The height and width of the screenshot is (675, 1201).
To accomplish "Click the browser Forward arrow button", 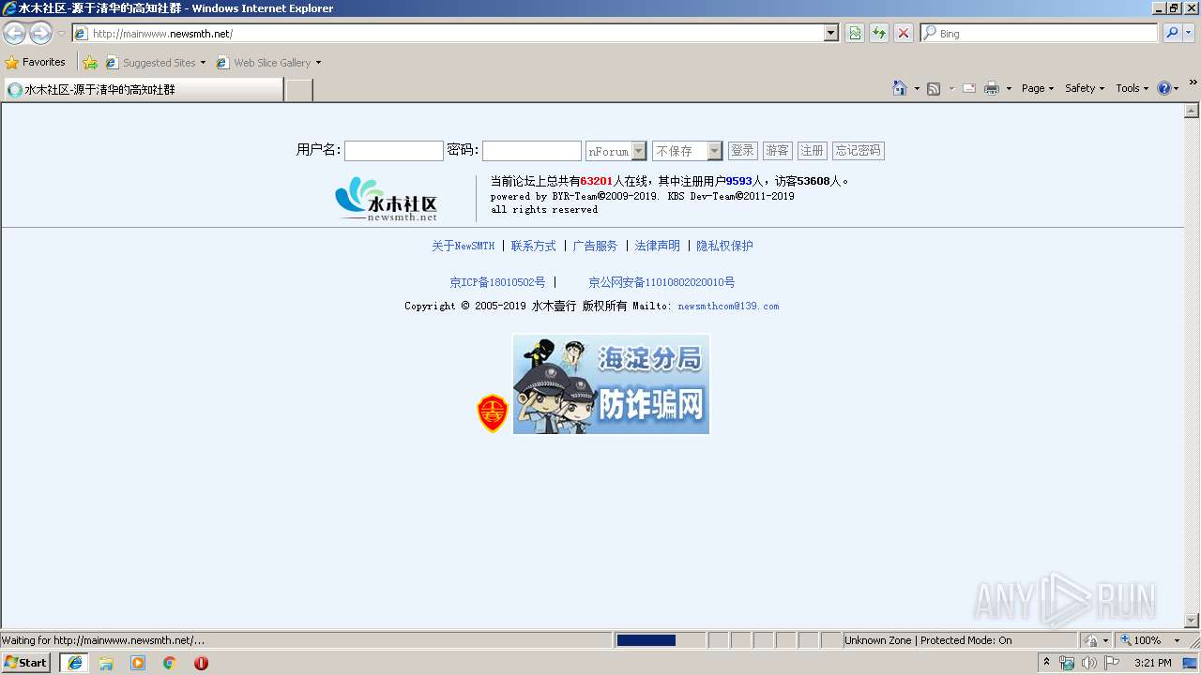I will point(40,34).
